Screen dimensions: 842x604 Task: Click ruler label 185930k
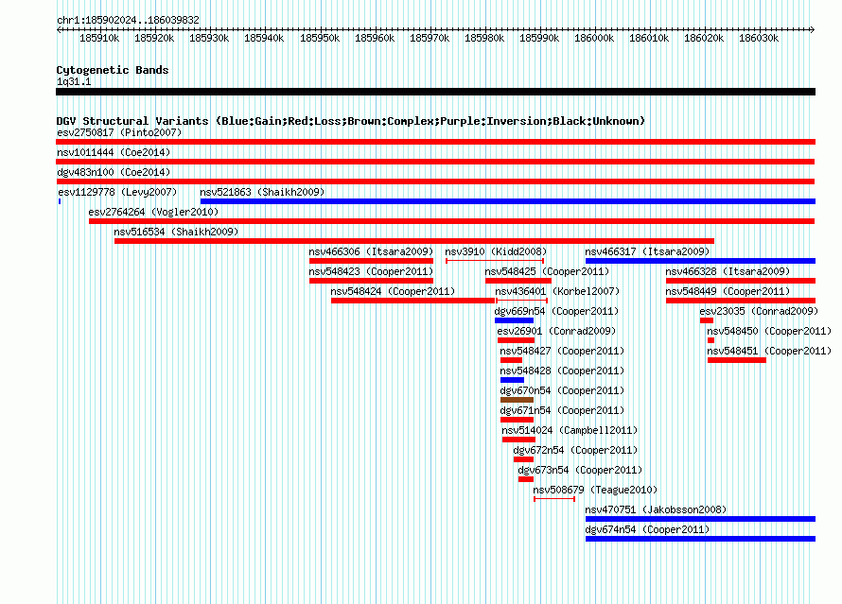209,38
